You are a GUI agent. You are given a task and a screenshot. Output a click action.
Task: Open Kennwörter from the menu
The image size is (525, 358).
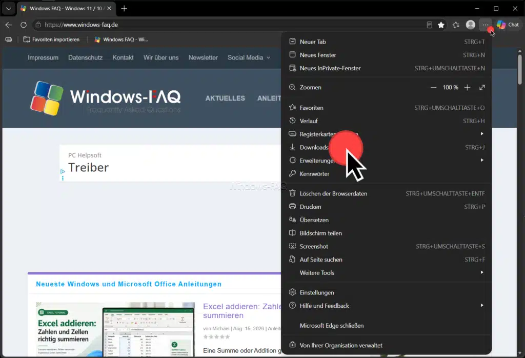click(x=387, y=174)
